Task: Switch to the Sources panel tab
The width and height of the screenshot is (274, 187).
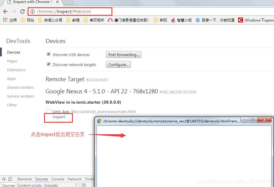Action: 42,179
